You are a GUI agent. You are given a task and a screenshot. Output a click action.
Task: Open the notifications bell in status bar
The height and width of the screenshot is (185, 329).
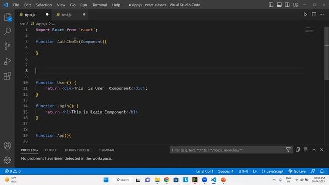click(322, 171)
